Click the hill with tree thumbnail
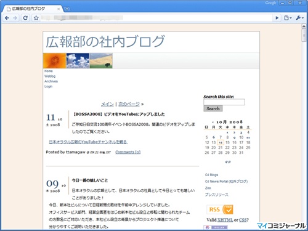This screenshot has width=308, height=231. 101,61
